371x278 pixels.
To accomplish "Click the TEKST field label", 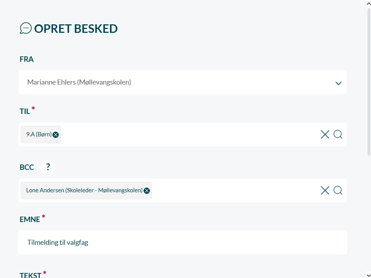I will (30, 275).
